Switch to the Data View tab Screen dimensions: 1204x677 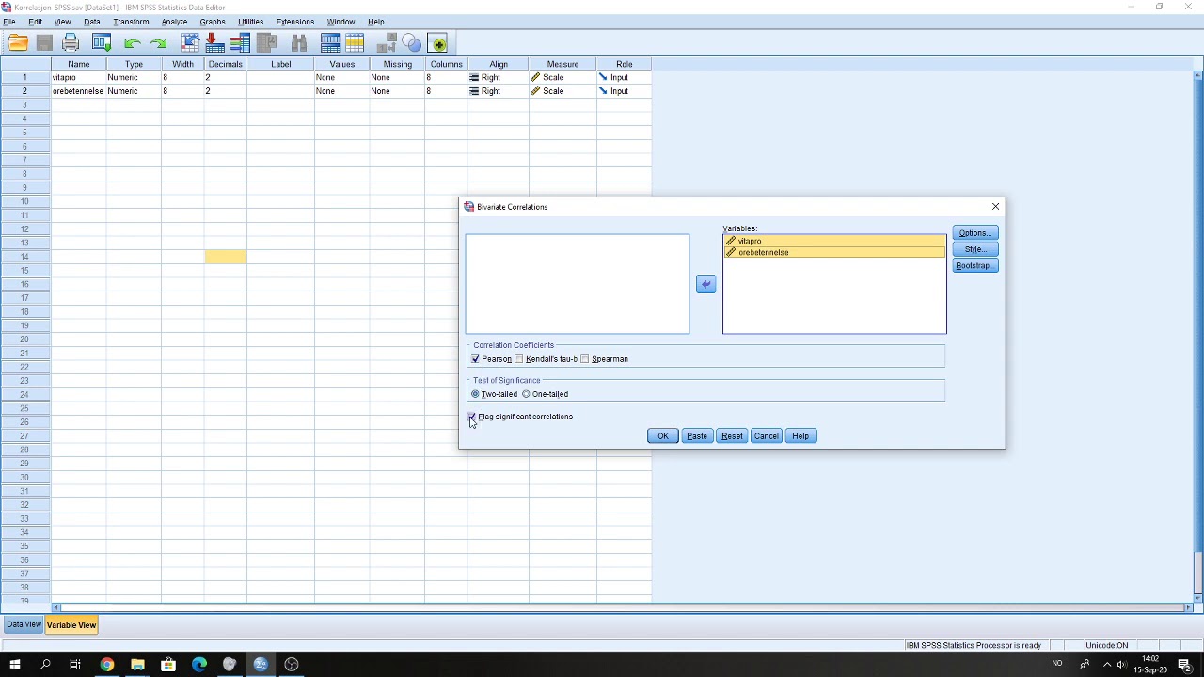pyautogui.click(x=24, y=625)
